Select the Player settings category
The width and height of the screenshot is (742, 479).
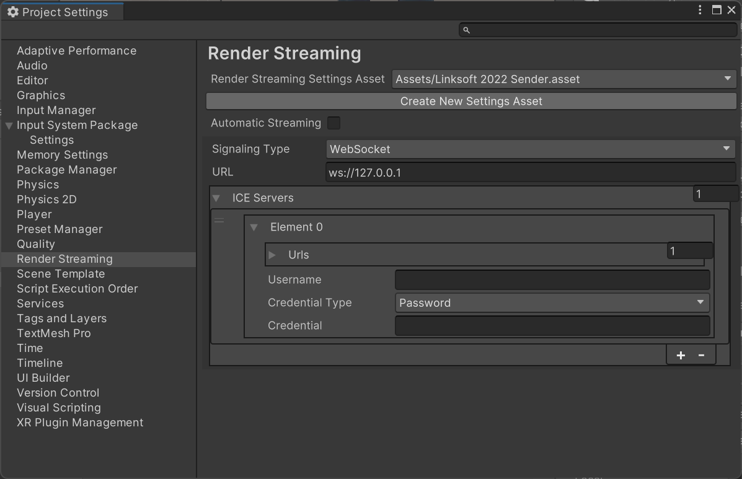[34, 214]
